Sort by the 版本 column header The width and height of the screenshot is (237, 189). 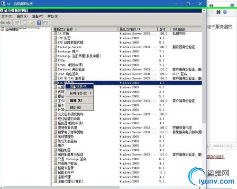pos(164,29)
